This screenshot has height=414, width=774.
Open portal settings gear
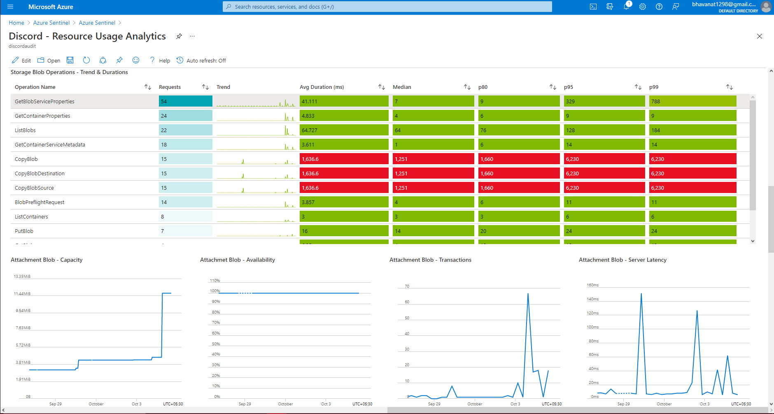tap(643, 7)
